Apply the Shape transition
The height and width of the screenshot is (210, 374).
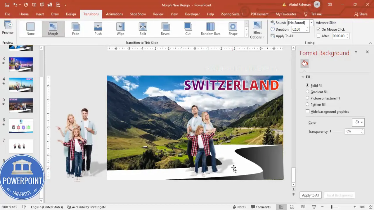233,29
